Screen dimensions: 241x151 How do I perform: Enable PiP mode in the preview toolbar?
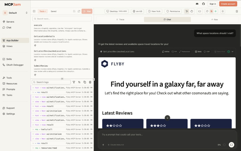174,51
